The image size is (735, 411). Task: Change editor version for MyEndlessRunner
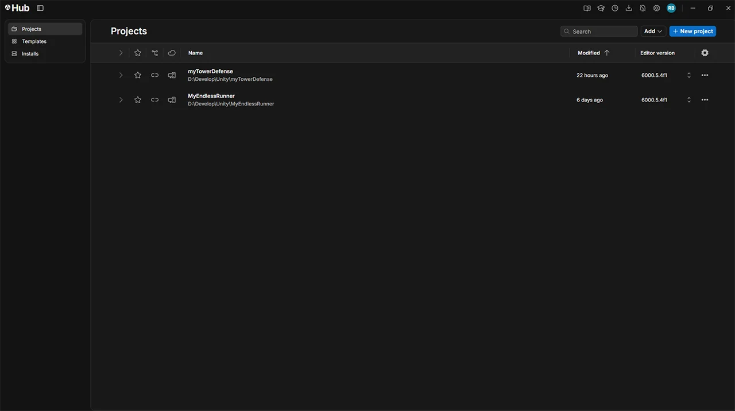pyautogui.click(x=689, y=100)
